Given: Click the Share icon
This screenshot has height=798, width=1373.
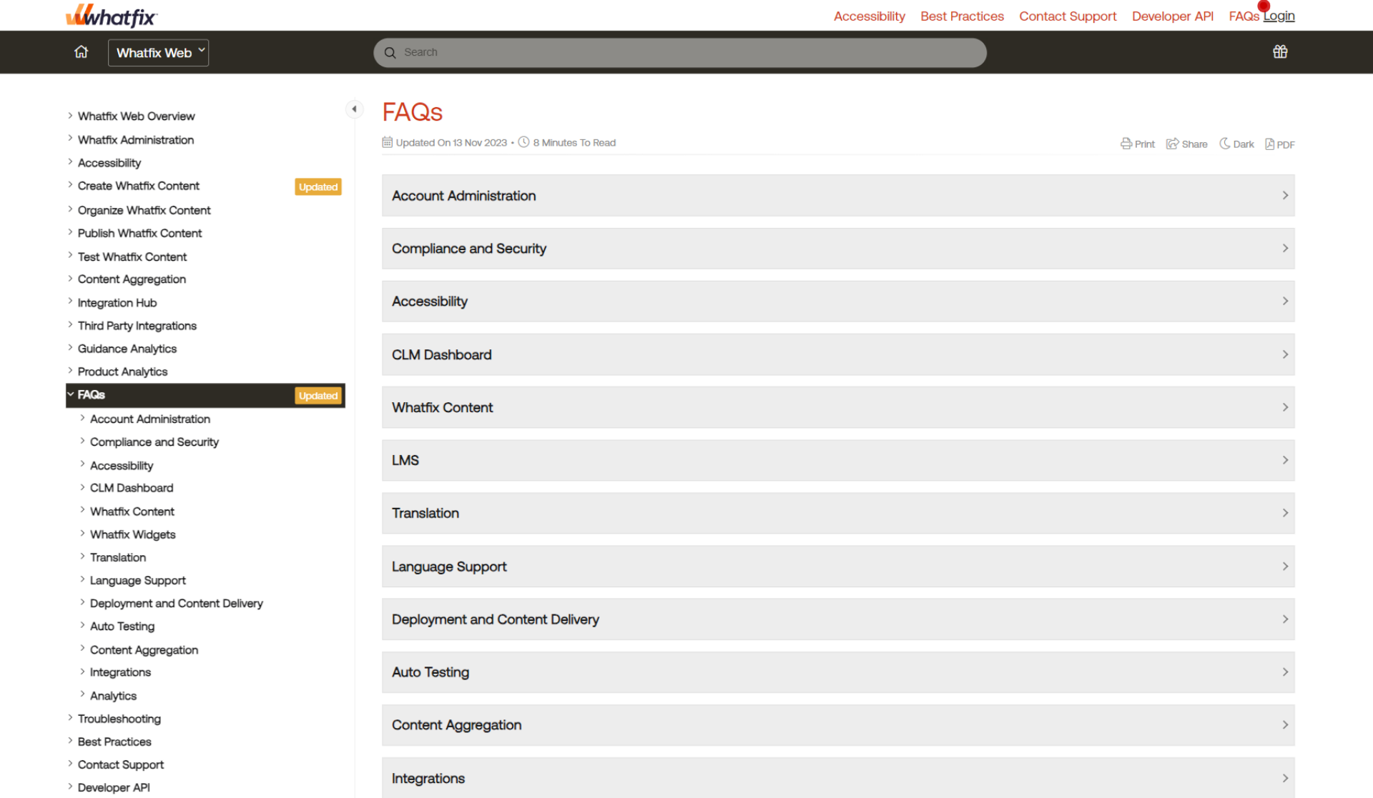Looking at the screenshot, I should 1186,144.
